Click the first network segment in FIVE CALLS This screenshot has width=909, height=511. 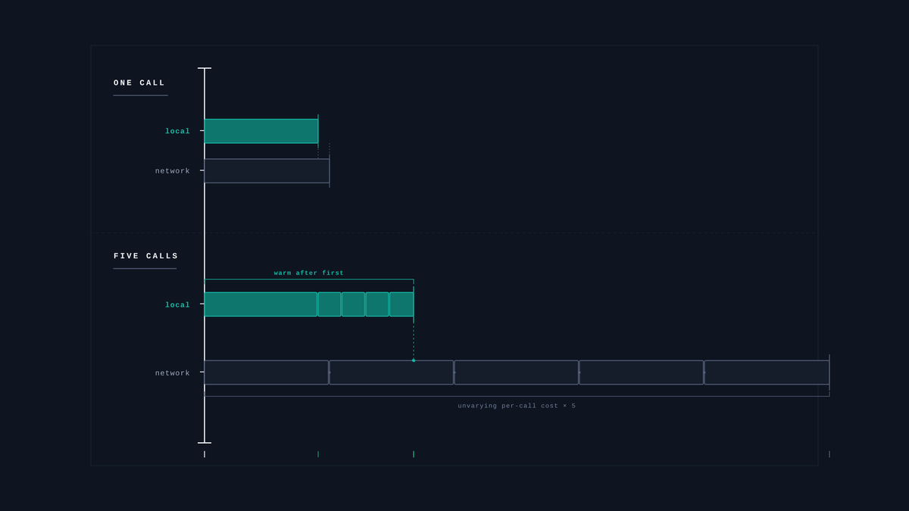click(x=267, y=372)
